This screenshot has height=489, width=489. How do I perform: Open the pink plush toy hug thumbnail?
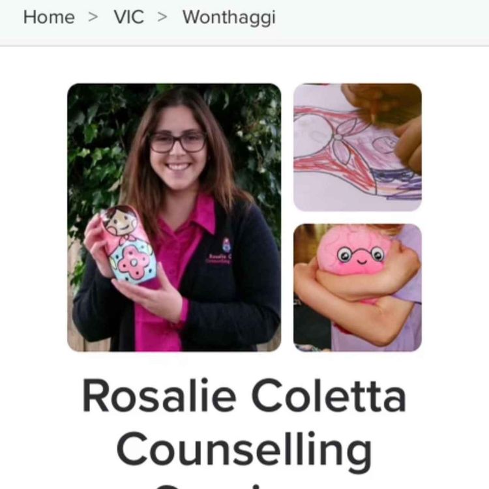pyautogui.click(x=357, y=288)
